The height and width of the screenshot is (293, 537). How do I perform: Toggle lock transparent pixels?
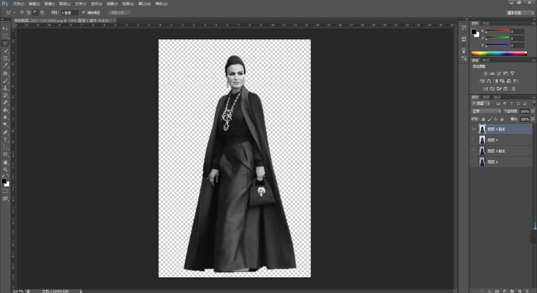[x=483, y=119]
